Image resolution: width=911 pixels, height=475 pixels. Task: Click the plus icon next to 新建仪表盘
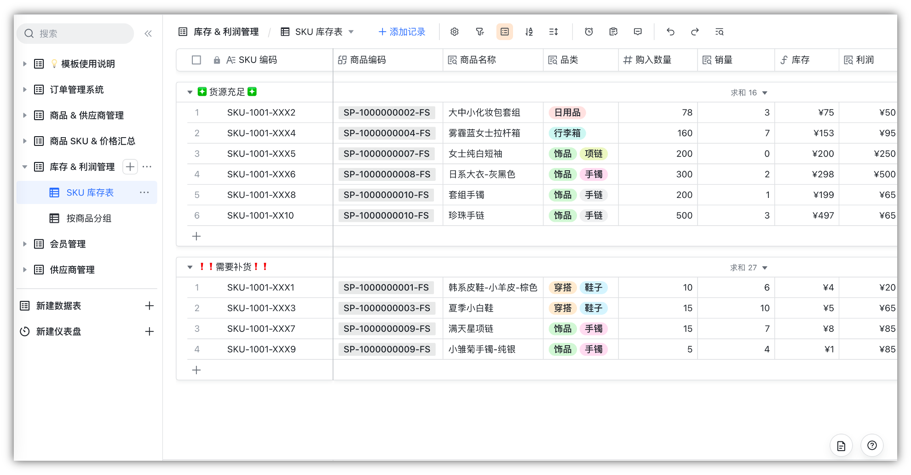point(149,331)
